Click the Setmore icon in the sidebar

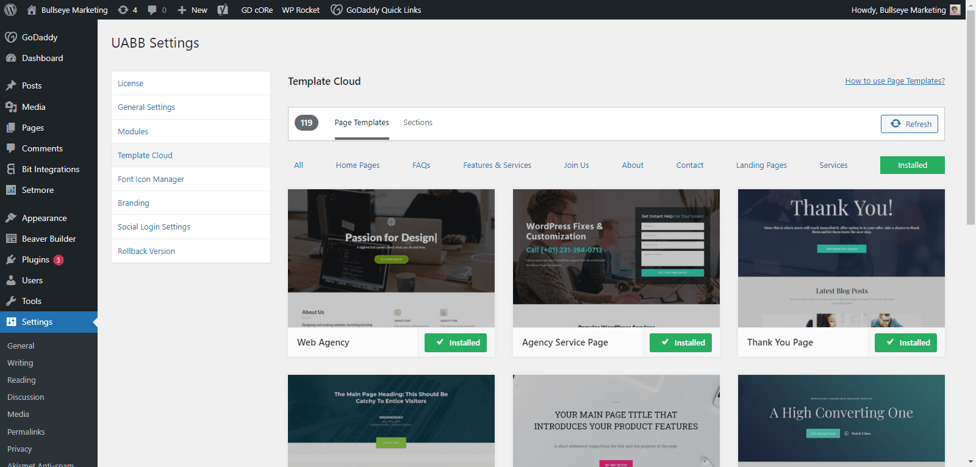[x=10, y=190]
